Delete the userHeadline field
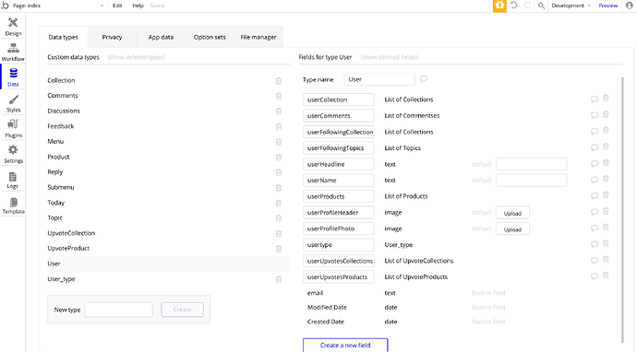 click(x=606, y=162)
